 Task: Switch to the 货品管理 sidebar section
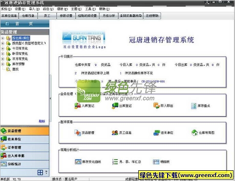24,131
